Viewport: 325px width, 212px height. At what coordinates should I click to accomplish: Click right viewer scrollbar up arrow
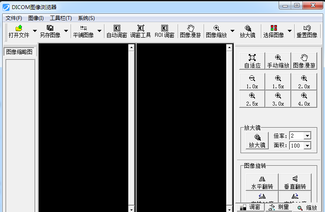(x=229, y=48)
